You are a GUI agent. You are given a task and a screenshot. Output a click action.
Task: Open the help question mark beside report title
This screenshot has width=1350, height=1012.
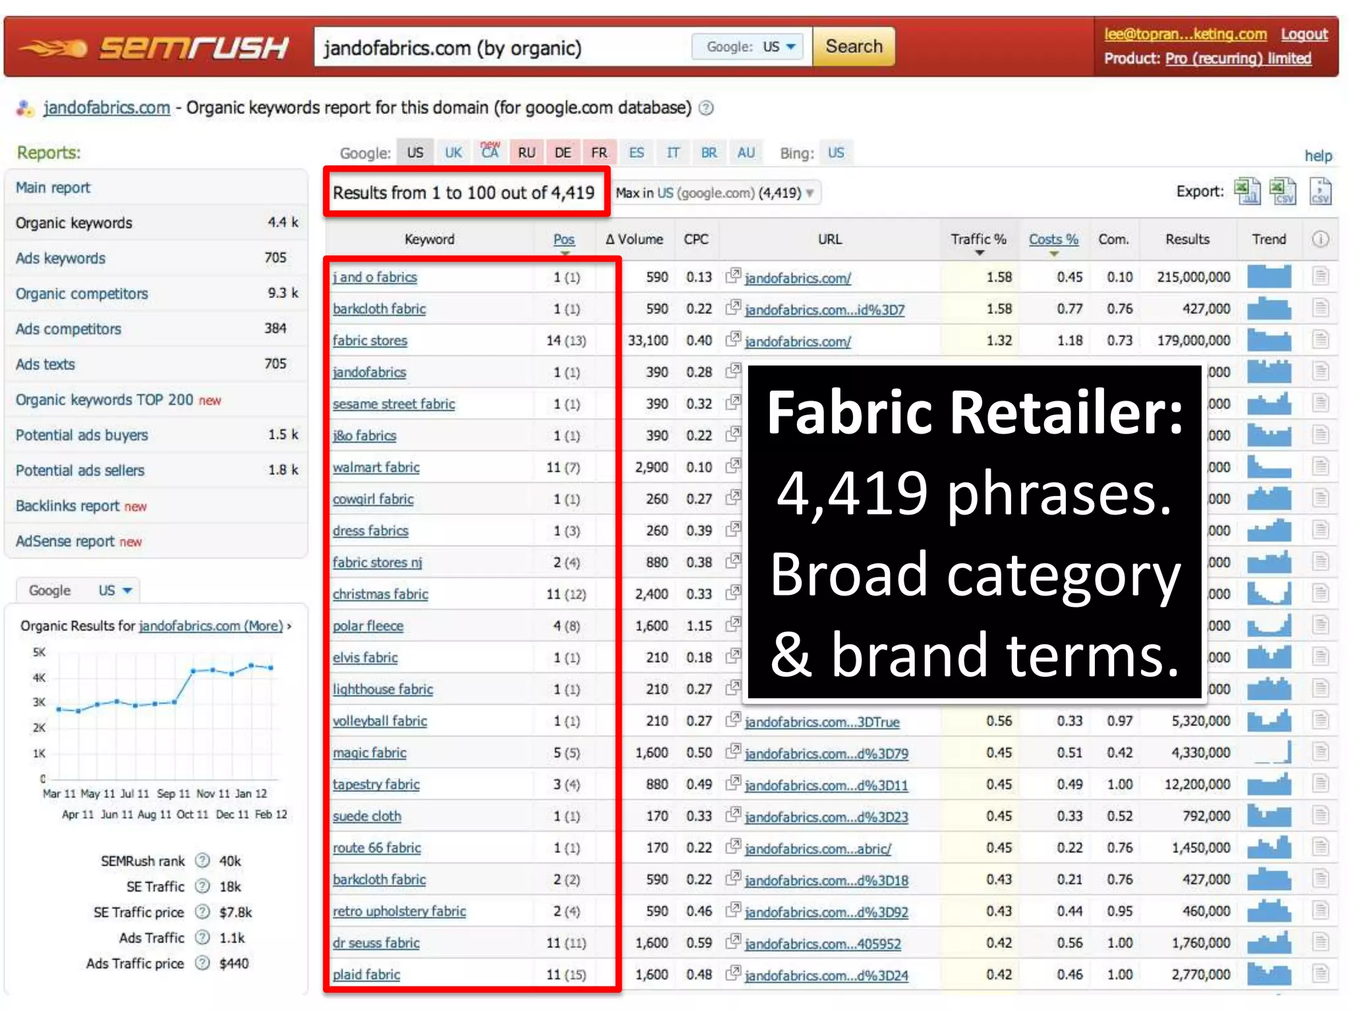(x=706, y=107)
